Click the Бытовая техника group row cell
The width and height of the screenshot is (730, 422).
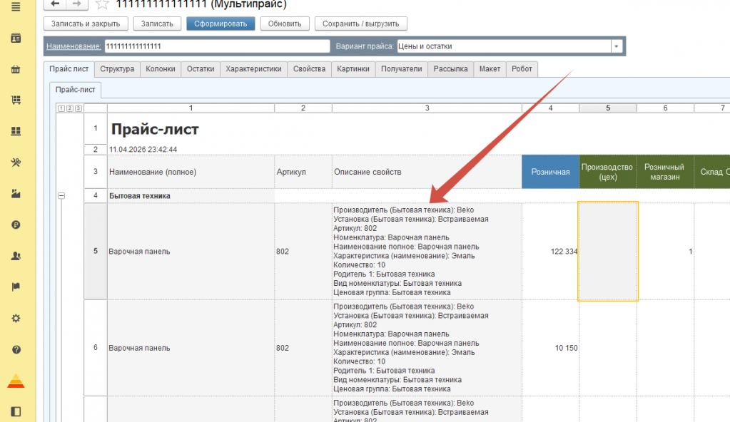191,196
